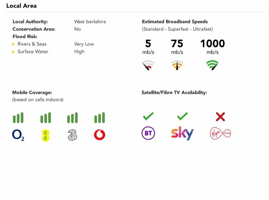Viewport: 269px width, 200px height.
Task: Select the EE mobile logo
Action: tap(45, 135)
